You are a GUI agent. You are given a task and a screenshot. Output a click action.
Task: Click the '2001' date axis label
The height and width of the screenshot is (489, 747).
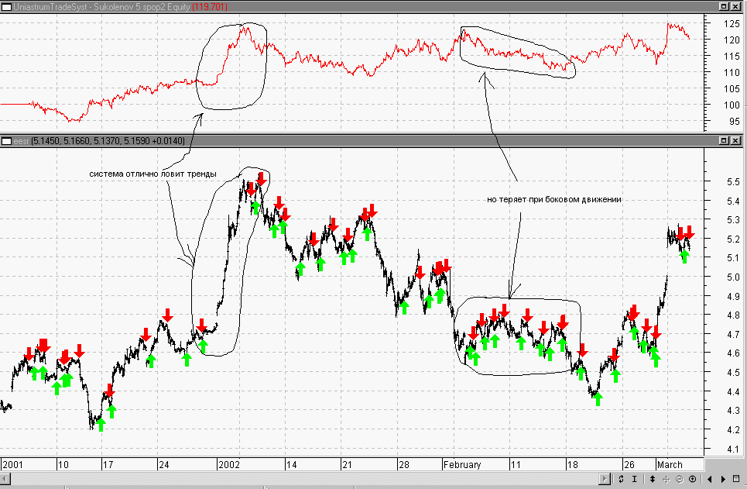(x=12, y=465)
